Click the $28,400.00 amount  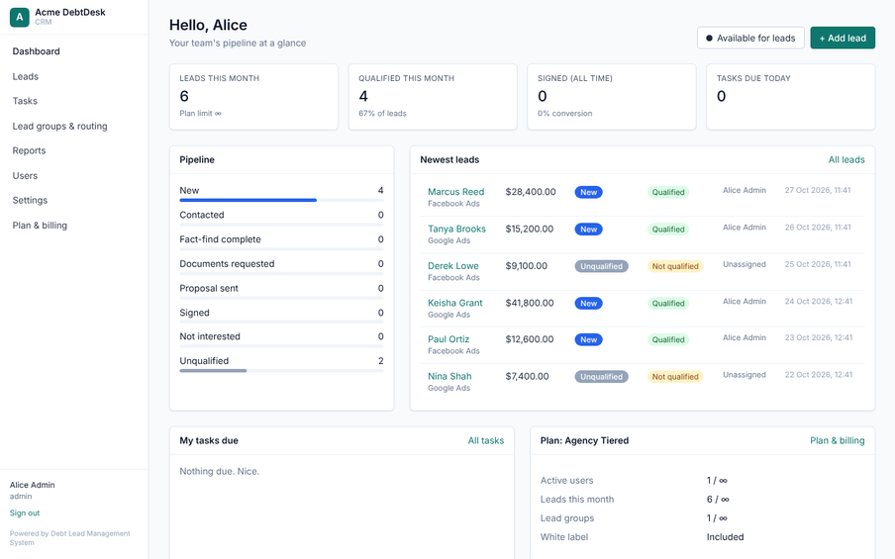(531, 192)
